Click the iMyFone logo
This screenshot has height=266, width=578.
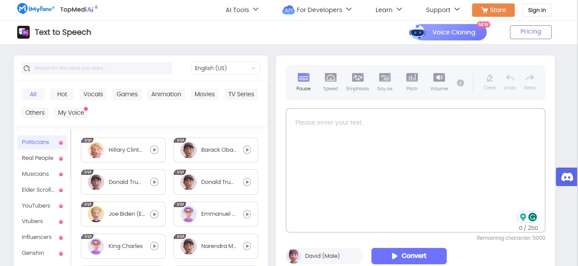[37, 8]
